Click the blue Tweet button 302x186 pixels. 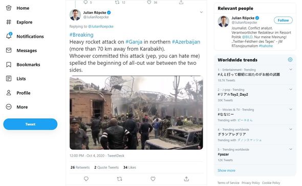pyautogui.click(x=30, y=124)
